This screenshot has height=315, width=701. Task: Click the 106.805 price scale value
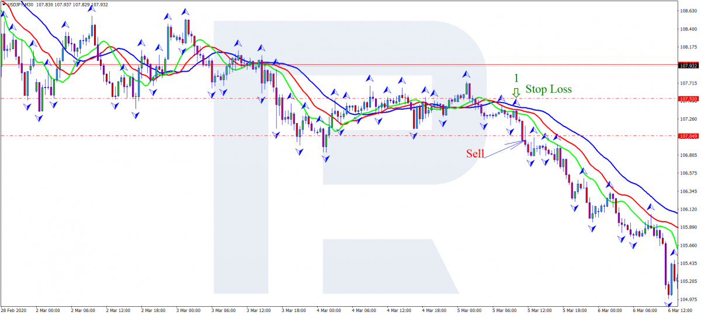pos(689,155)
